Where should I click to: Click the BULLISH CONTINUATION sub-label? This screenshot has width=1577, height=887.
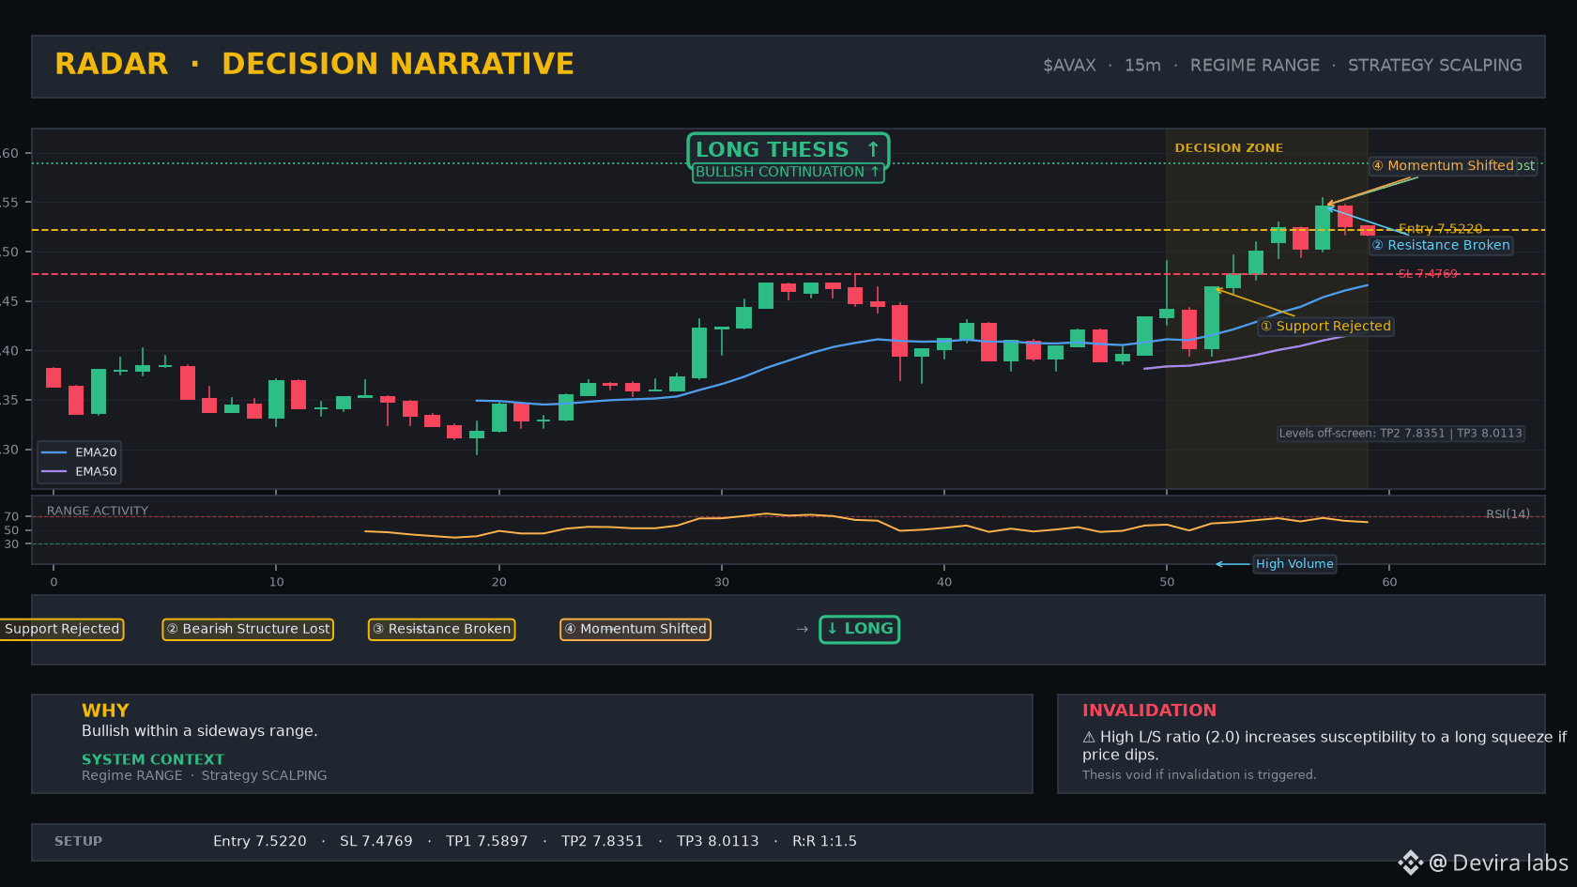click(788, 173)
